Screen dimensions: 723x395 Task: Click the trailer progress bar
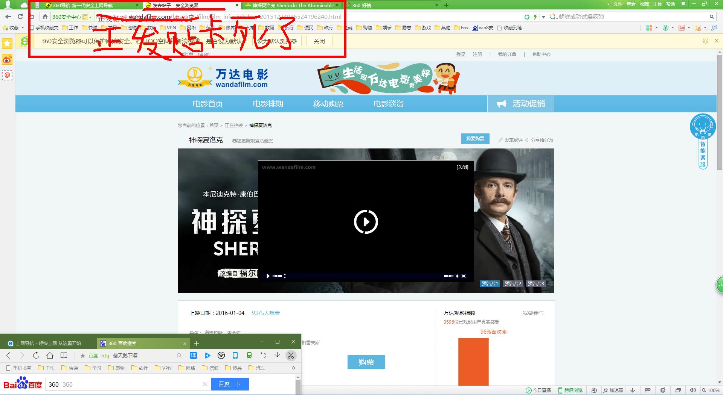pyautogui.click(x=363, y=276)
